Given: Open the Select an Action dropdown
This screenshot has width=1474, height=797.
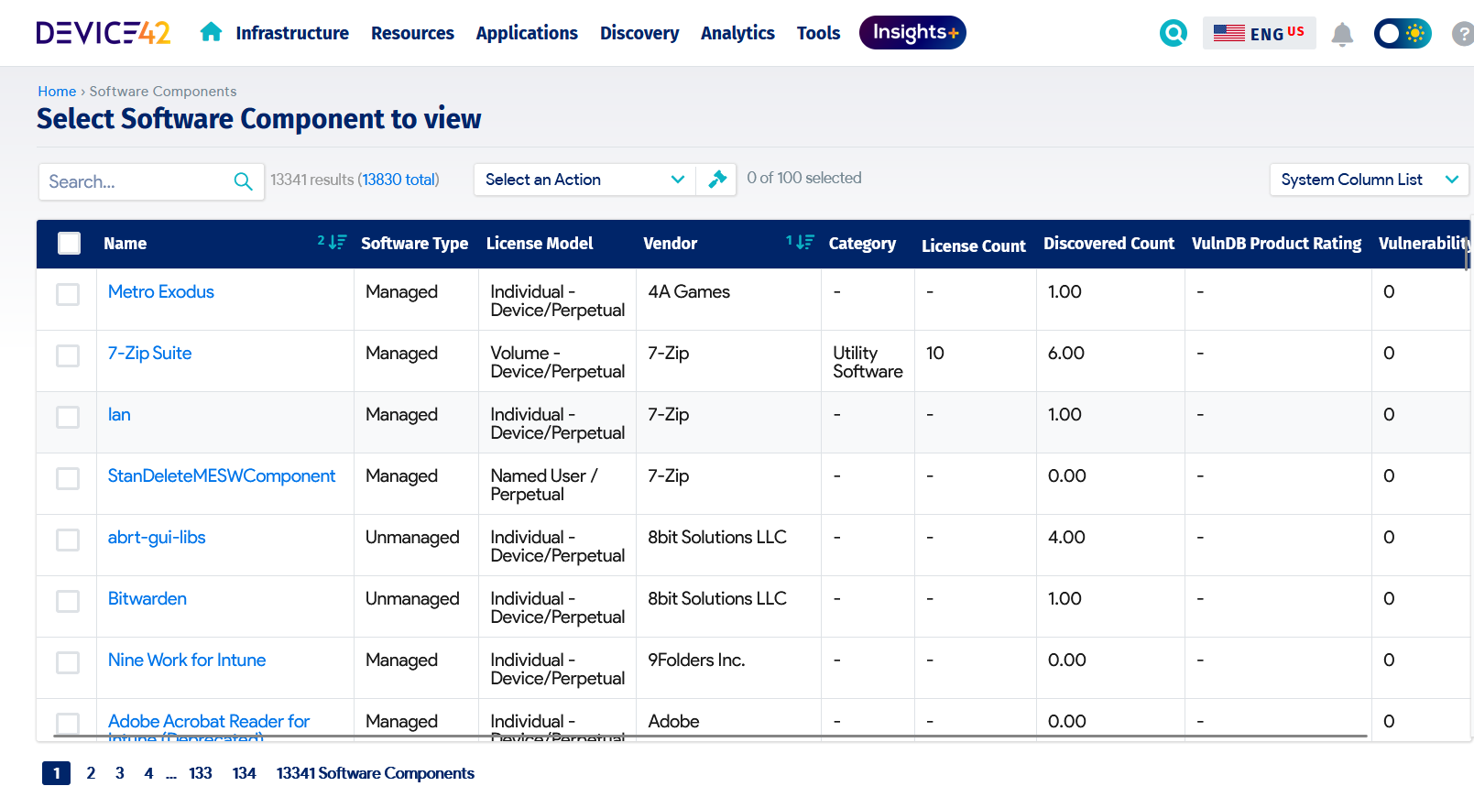Looking at the screenshot, I should point(584,180).
